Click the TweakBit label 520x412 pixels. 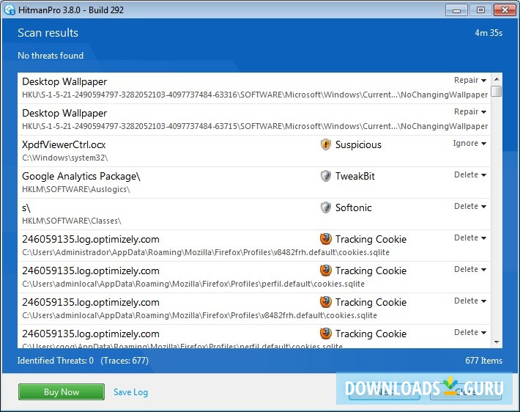point(355,176)
